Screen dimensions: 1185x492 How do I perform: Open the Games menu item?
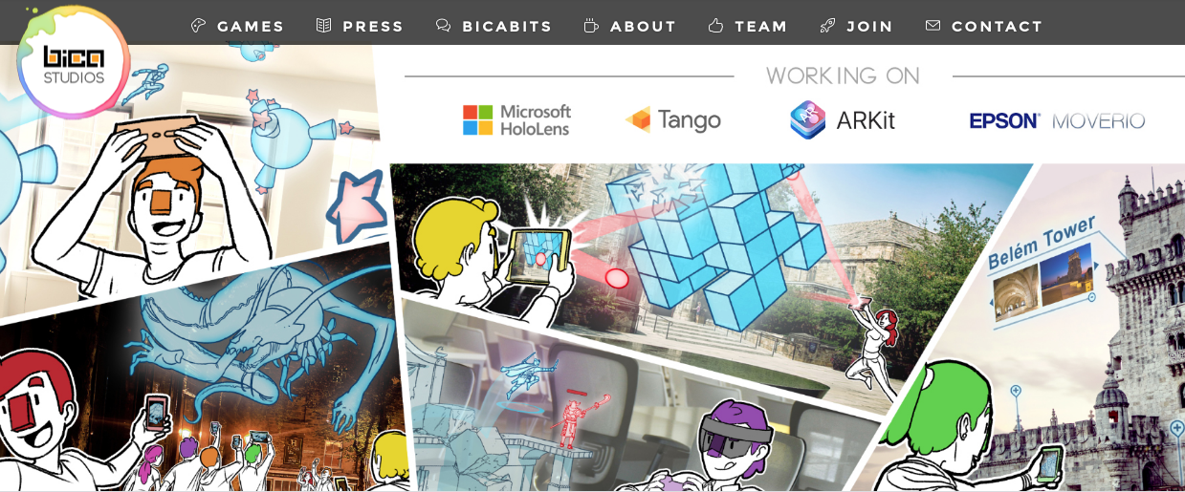coord(251,27)
